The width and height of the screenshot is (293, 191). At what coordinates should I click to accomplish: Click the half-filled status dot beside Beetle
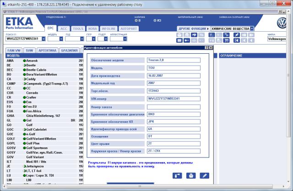coord(24,65)
